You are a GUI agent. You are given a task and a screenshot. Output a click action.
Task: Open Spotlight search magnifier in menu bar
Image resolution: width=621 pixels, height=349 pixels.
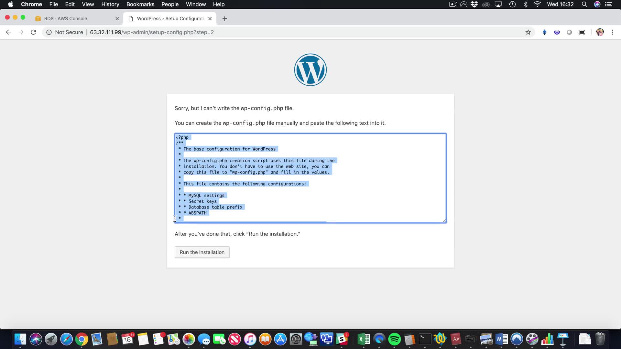[584, 5]
